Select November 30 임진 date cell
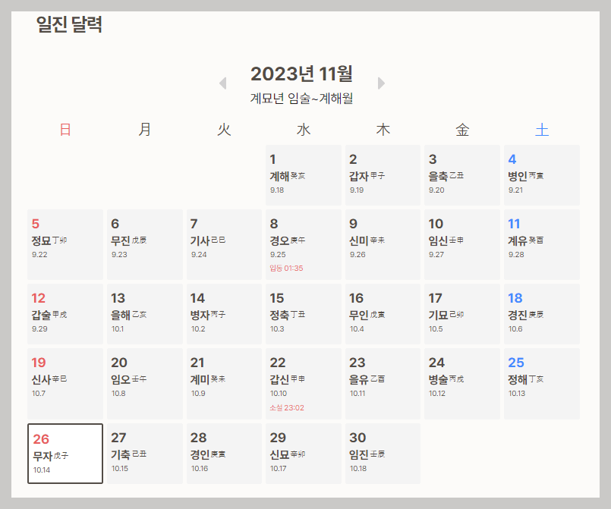The width and height of the screenshot is (611, 509). click(x=383, y=454)
